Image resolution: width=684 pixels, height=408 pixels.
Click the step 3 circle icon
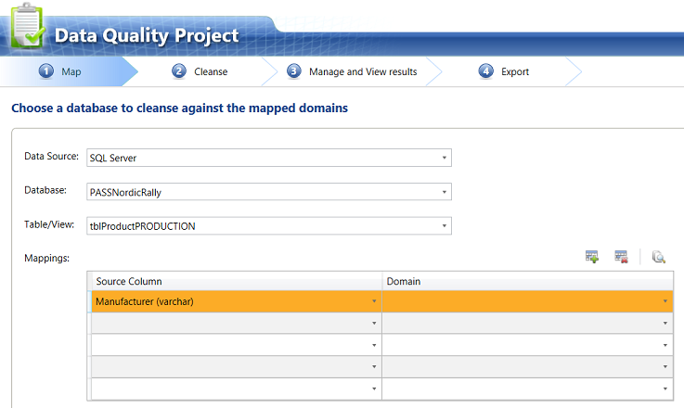pyautogui.click(x=294, y=71)
